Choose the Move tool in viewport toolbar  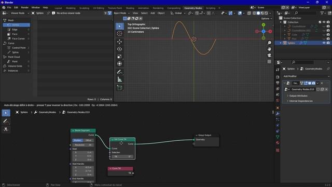120,42
